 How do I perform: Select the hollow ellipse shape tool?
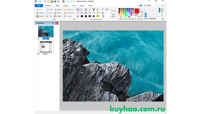click(x=94, y=13)
